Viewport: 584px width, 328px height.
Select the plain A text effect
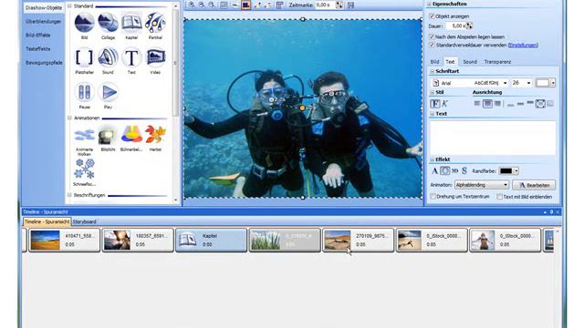434,171
